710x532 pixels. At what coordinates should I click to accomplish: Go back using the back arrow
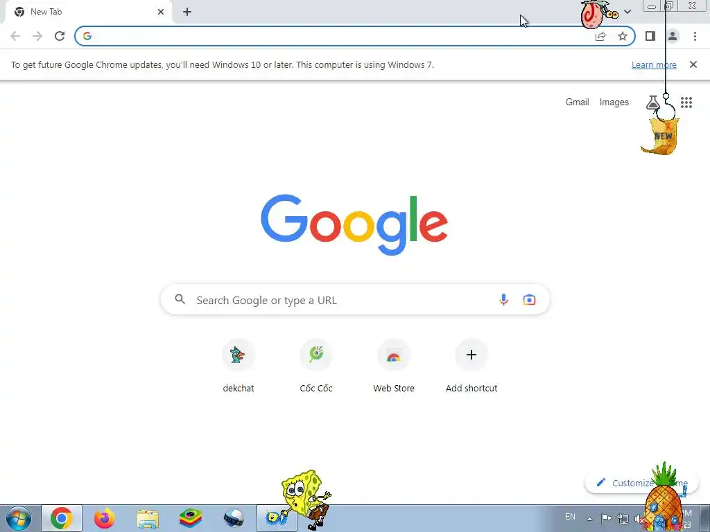click(15, 36)
